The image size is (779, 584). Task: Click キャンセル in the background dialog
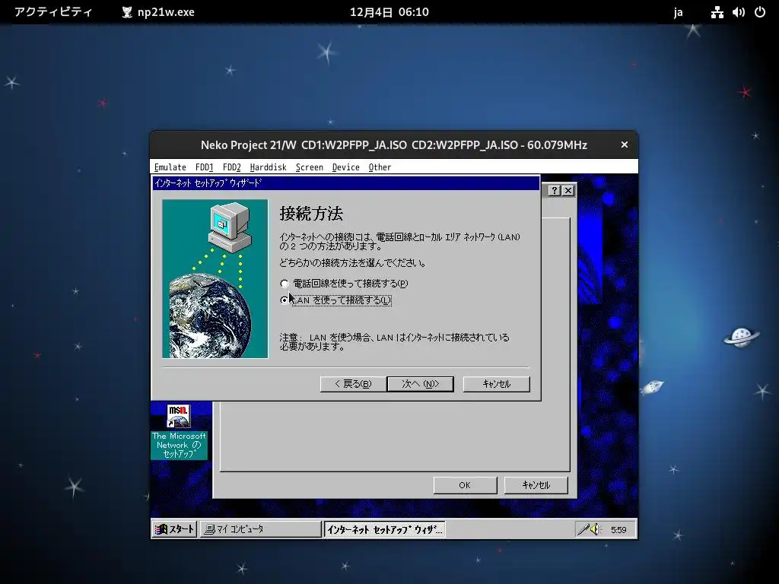pos(536,485)
